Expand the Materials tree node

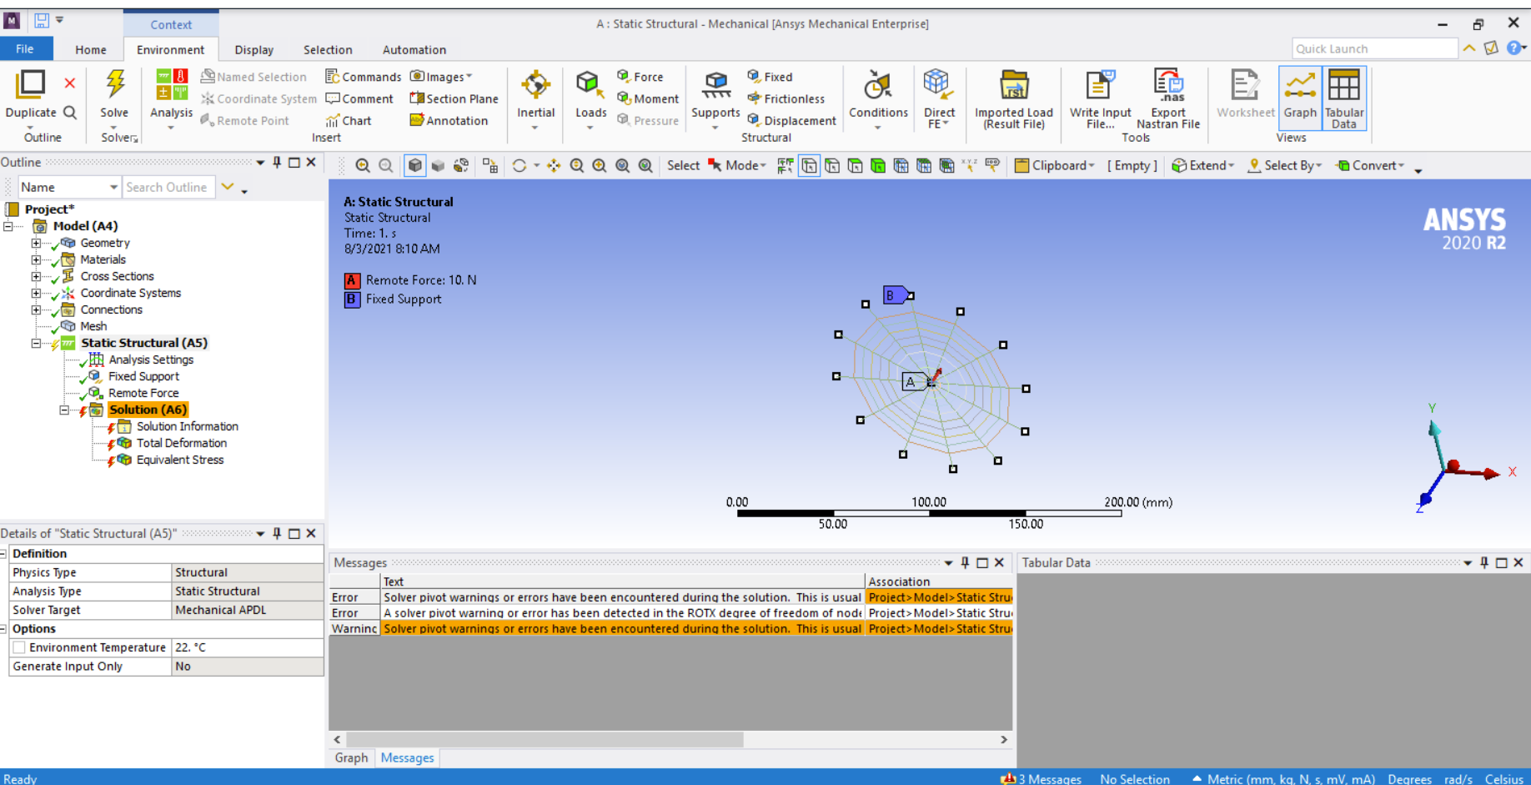(x=36, y=259)
